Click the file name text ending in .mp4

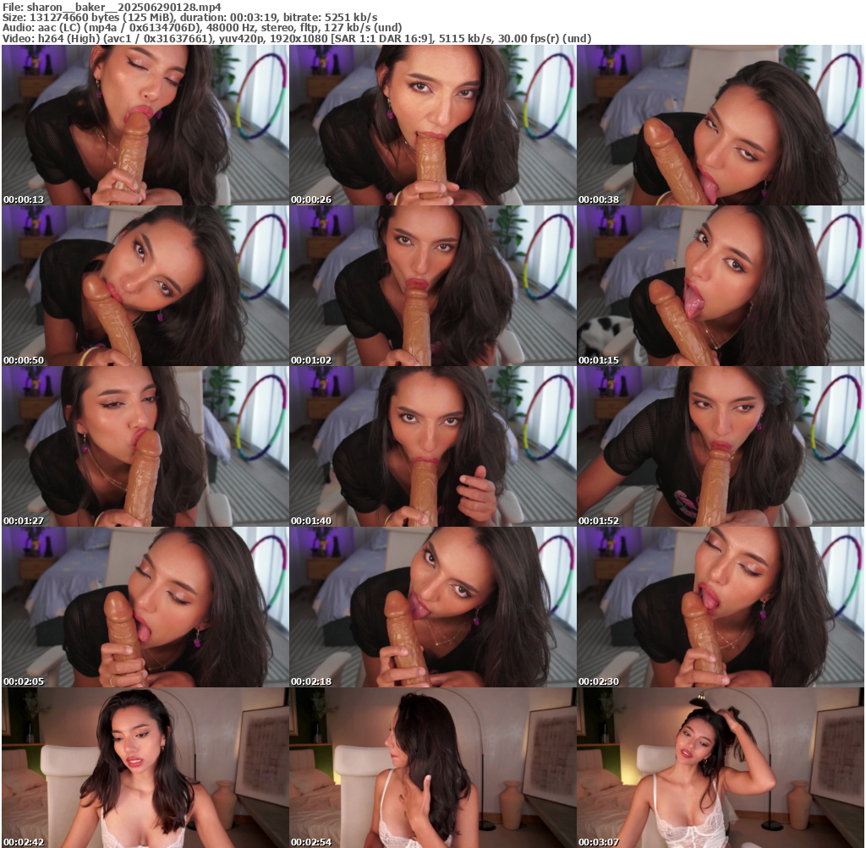coord(123,7)
